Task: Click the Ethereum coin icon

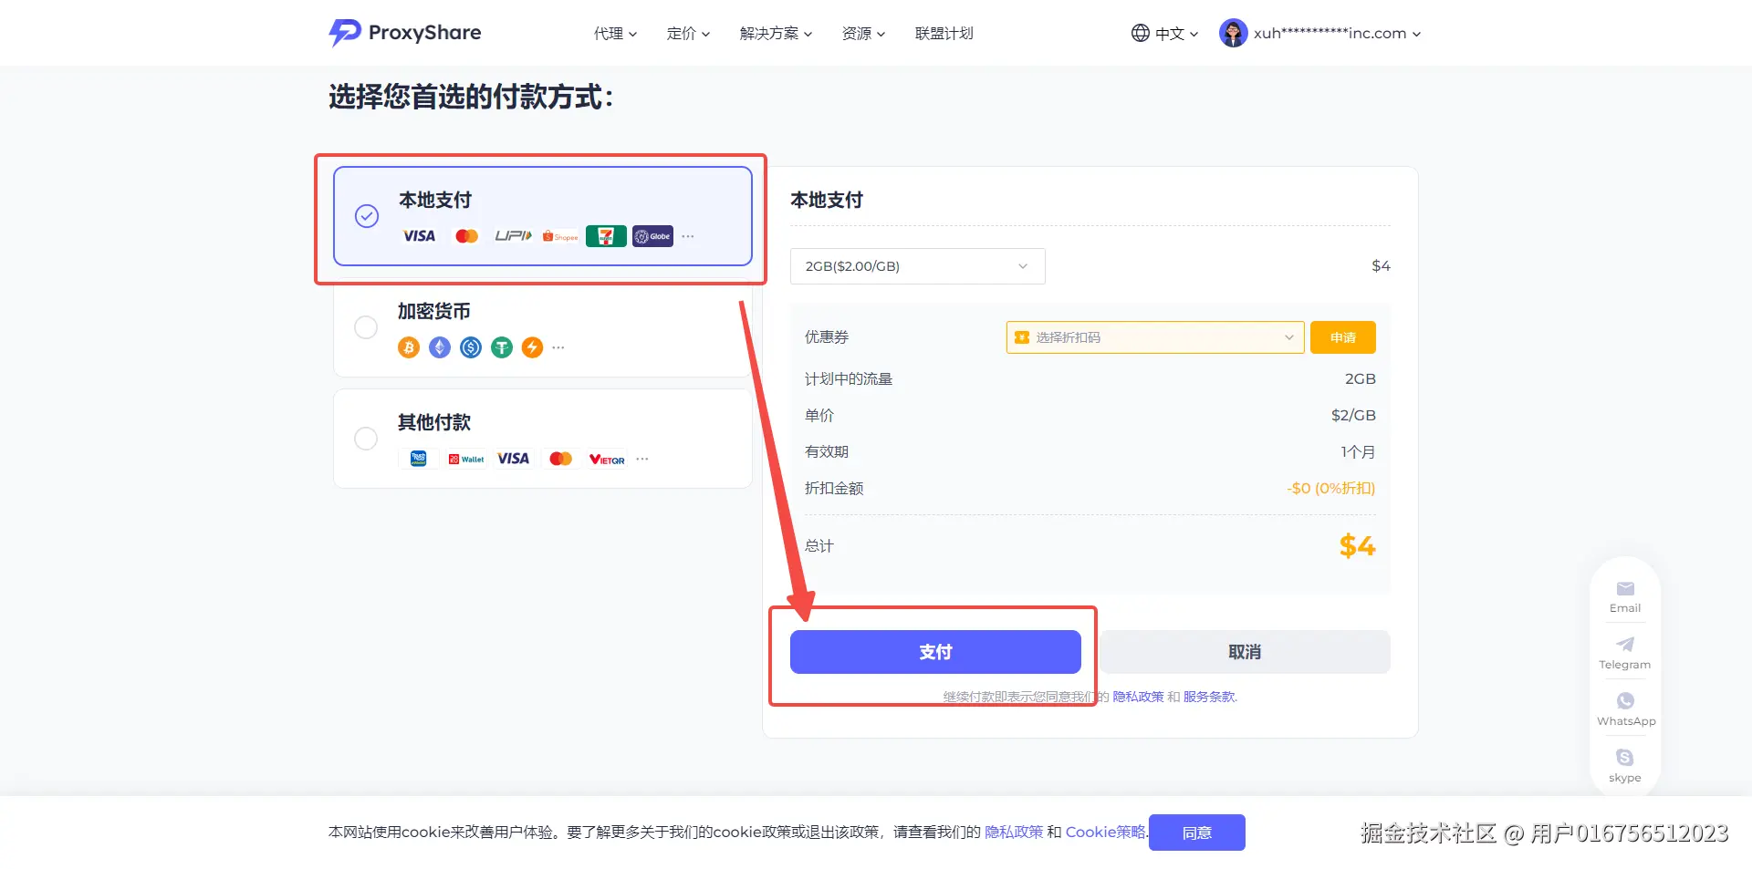Action: (x=440, y=347)
